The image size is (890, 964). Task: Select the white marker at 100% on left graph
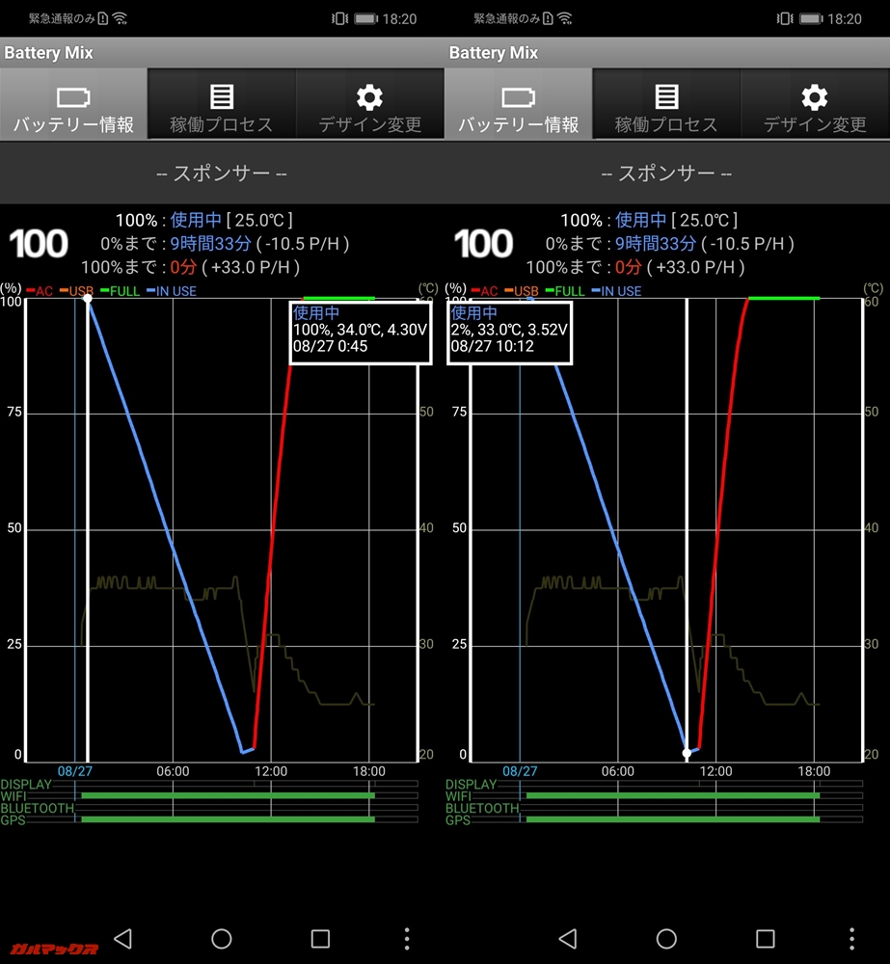click(88, 300)
